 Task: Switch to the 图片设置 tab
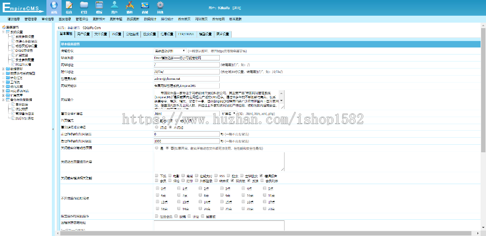coord(222,34)
